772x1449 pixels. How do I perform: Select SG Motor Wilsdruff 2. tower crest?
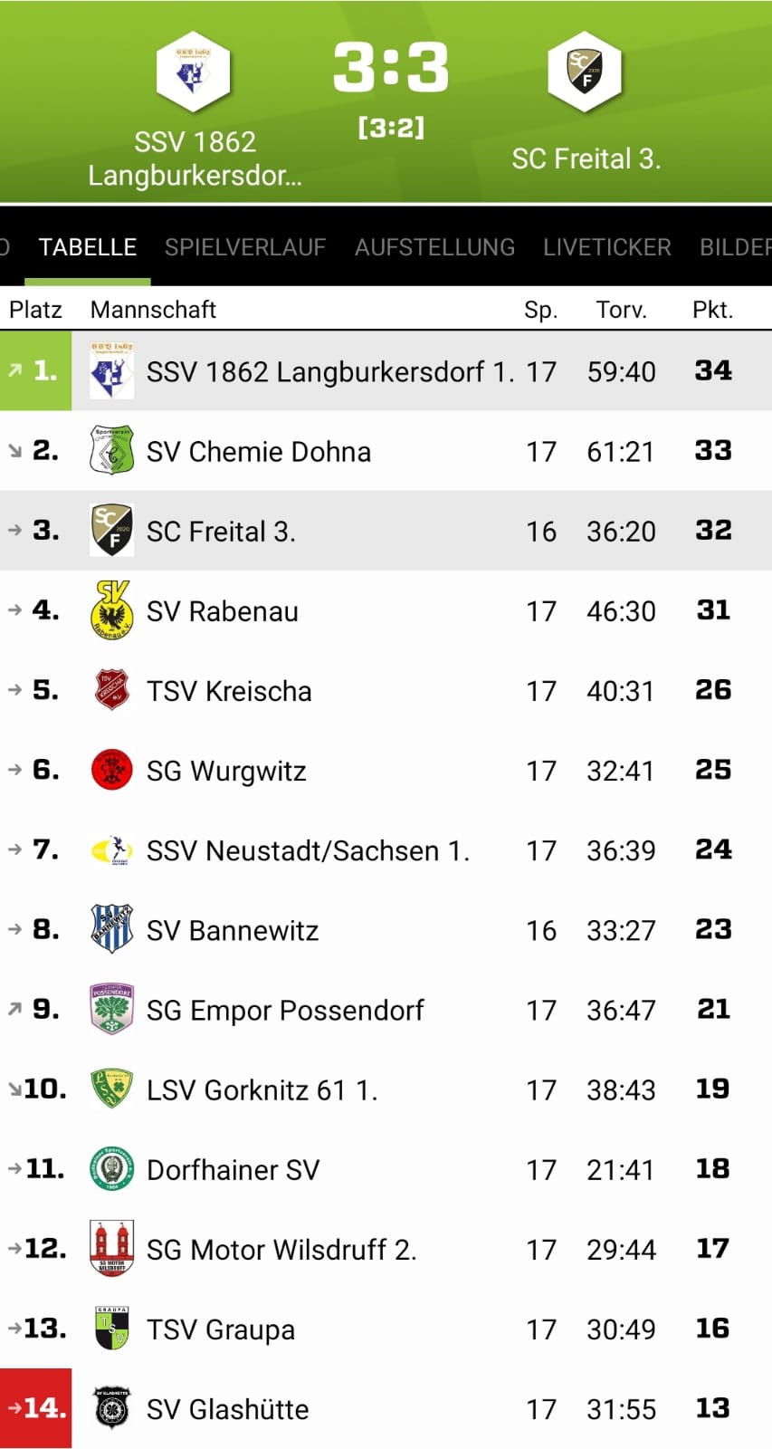click(x=112, y=1248)
